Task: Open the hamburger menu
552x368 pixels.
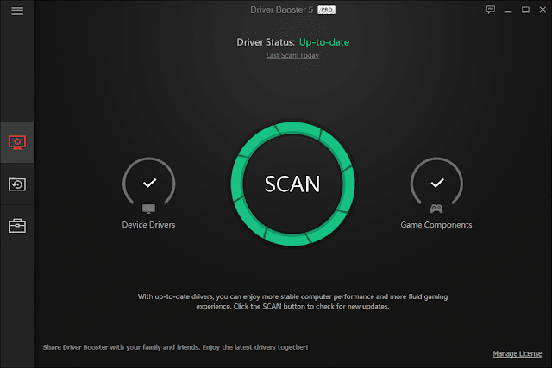Action: 17,10
